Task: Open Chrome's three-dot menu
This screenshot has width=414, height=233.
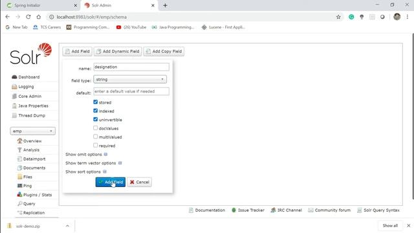Action: [407, 17]
